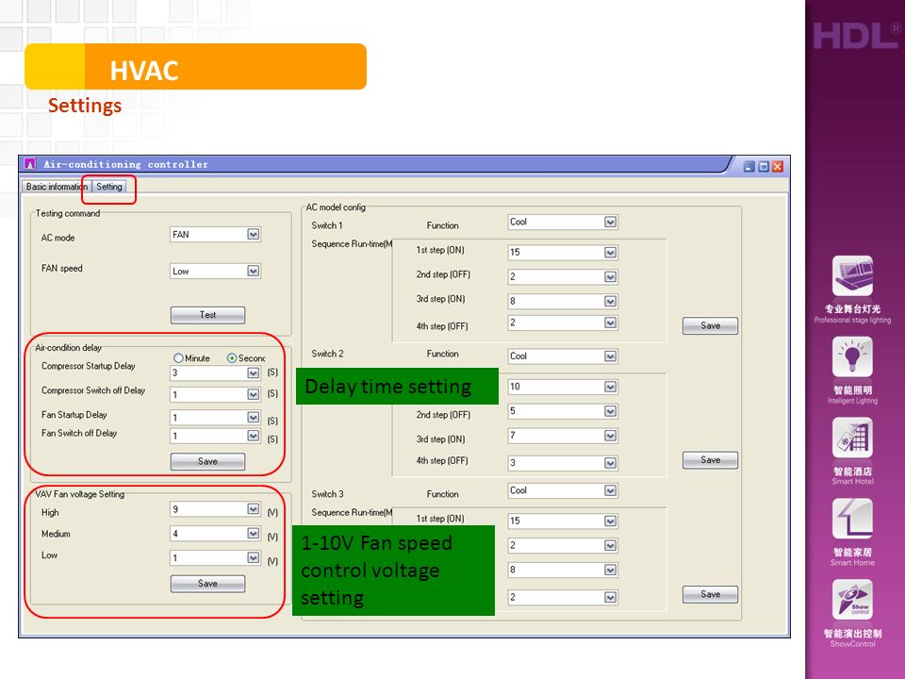Save the Air-condition delay settings
Image resolution: width=905 pixels, height=679 pixels.
click(207, 461)
